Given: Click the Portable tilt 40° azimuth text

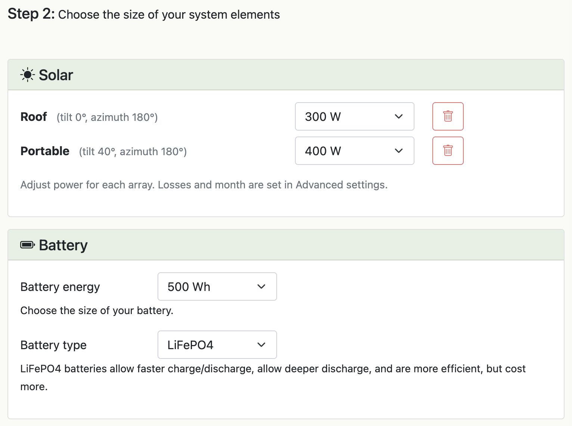Looking at the screenshot, I should click(x=133, y=152).
